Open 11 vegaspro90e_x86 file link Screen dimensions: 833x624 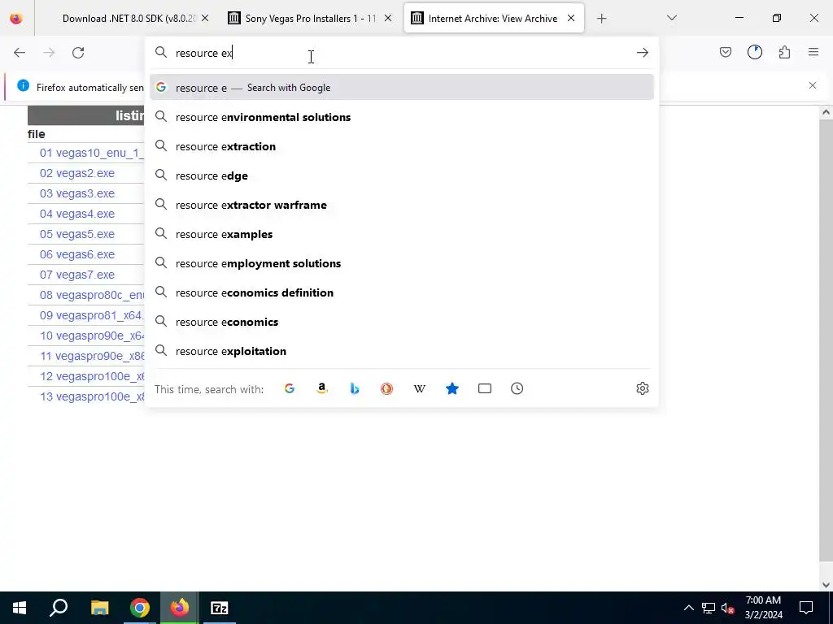click(x=91, y=356)
